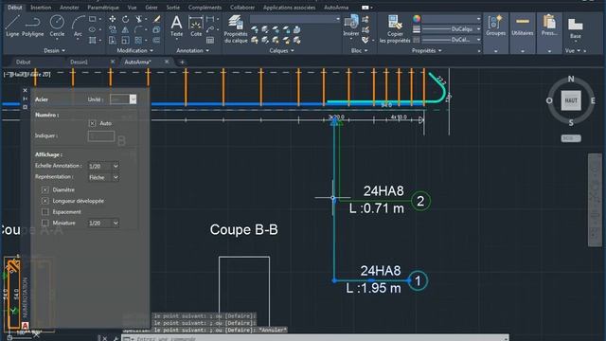Open the first DuCalque lineweight dropdown
The height and width of the screenshot is (341, 606).
(x=452, y=29)
